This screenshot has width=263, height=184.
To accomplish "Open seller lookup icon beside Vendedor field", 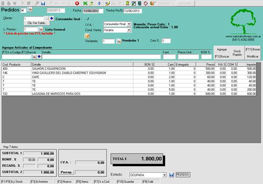I will (118, 41).
